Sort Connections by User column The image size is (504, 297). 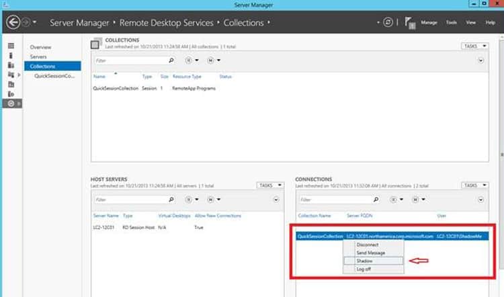click(x=442, y=216)
